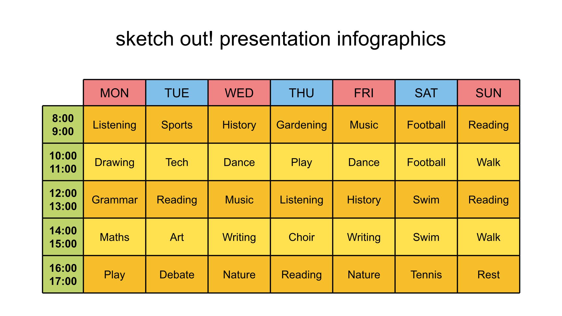Viewport: 562px width, 316px height.
Task: Click the WED column header
Action: 239,93
